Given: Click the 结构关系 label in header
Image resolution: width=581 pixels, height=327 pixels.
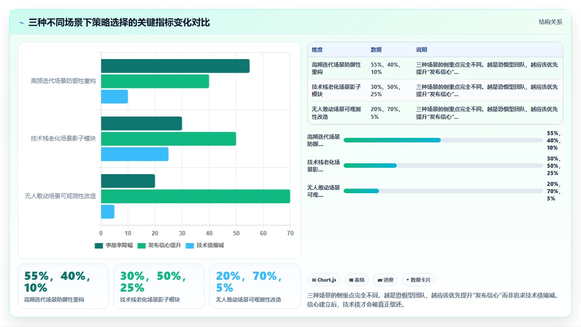Looking at the screenshot, I should pos(551,22).
